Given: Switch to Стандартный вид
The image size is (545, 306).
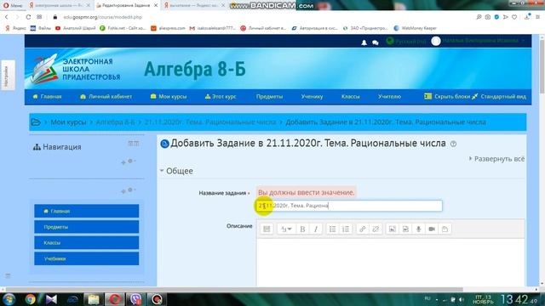Looking at the screenshot, I should click(499, 96).
